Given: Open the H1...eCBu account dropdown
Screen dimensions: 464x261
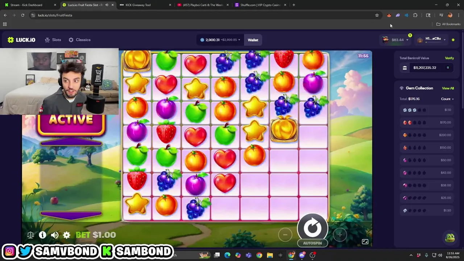Looking at the screenshot, I should click(x=431, y=40).
